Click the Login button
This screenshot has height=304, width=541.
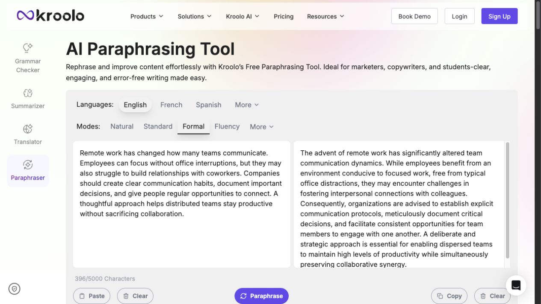point(459,16)
